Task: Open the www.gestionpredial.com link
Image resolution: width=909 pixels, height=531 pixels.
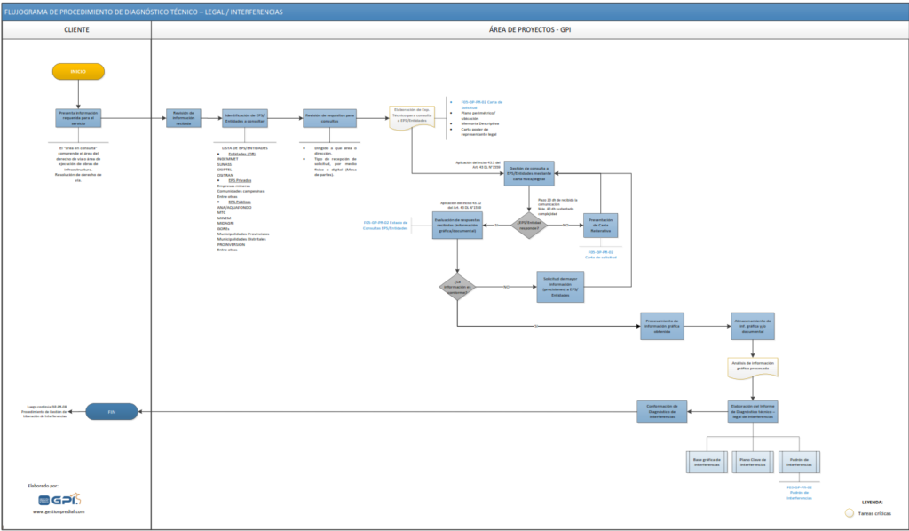Action: tap(59, 512)
